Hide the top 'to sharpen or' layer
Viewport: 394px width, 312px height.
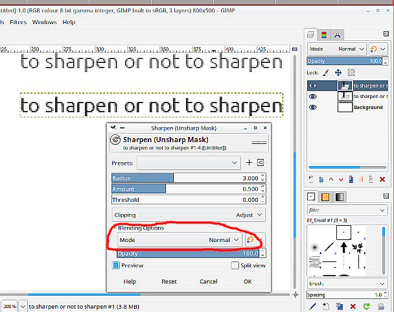(313, 86)
